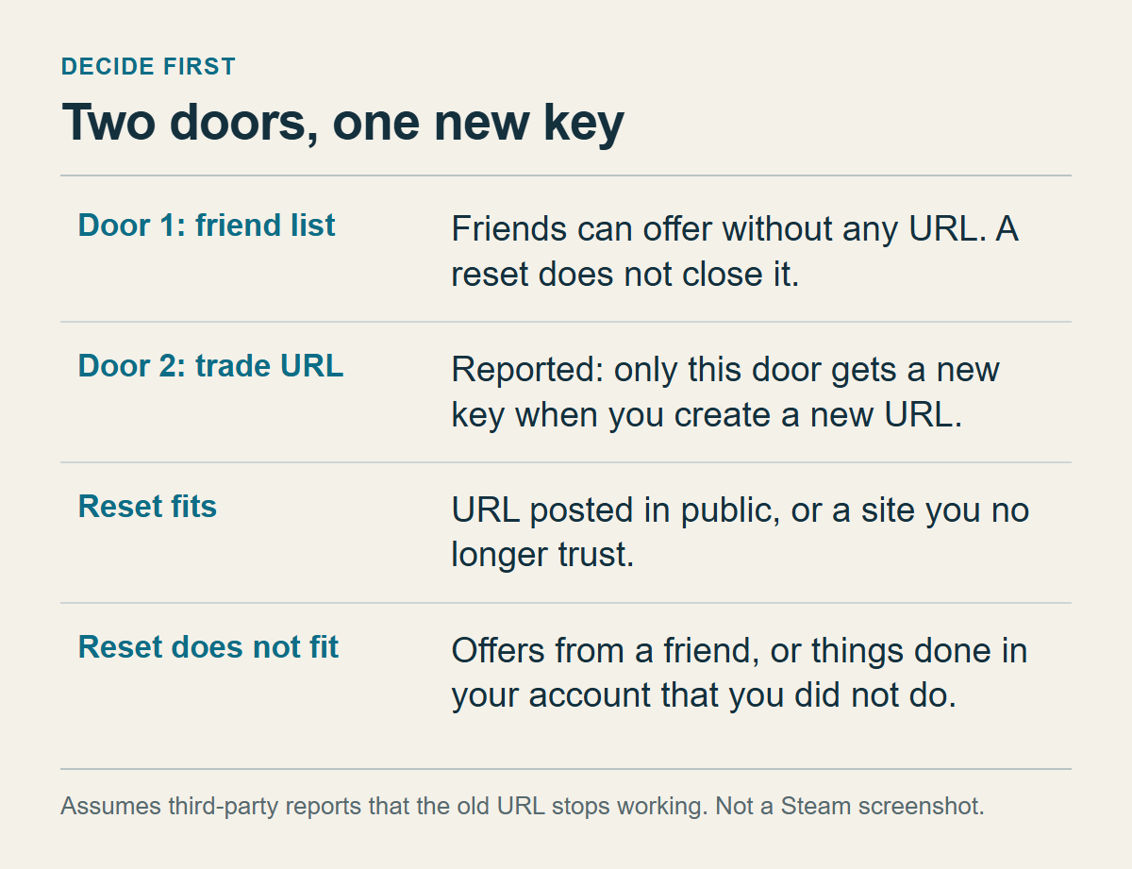Select the Reset fits row label
Viewport: 1132px width, 869px height.
point(147,507)
